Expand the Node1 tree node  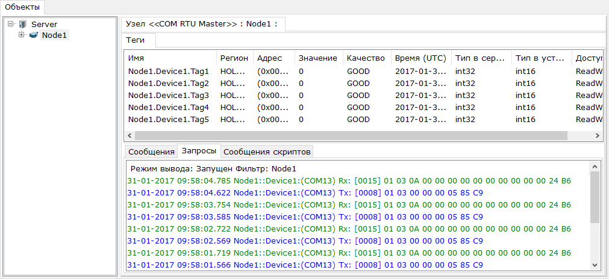(22, 35)
